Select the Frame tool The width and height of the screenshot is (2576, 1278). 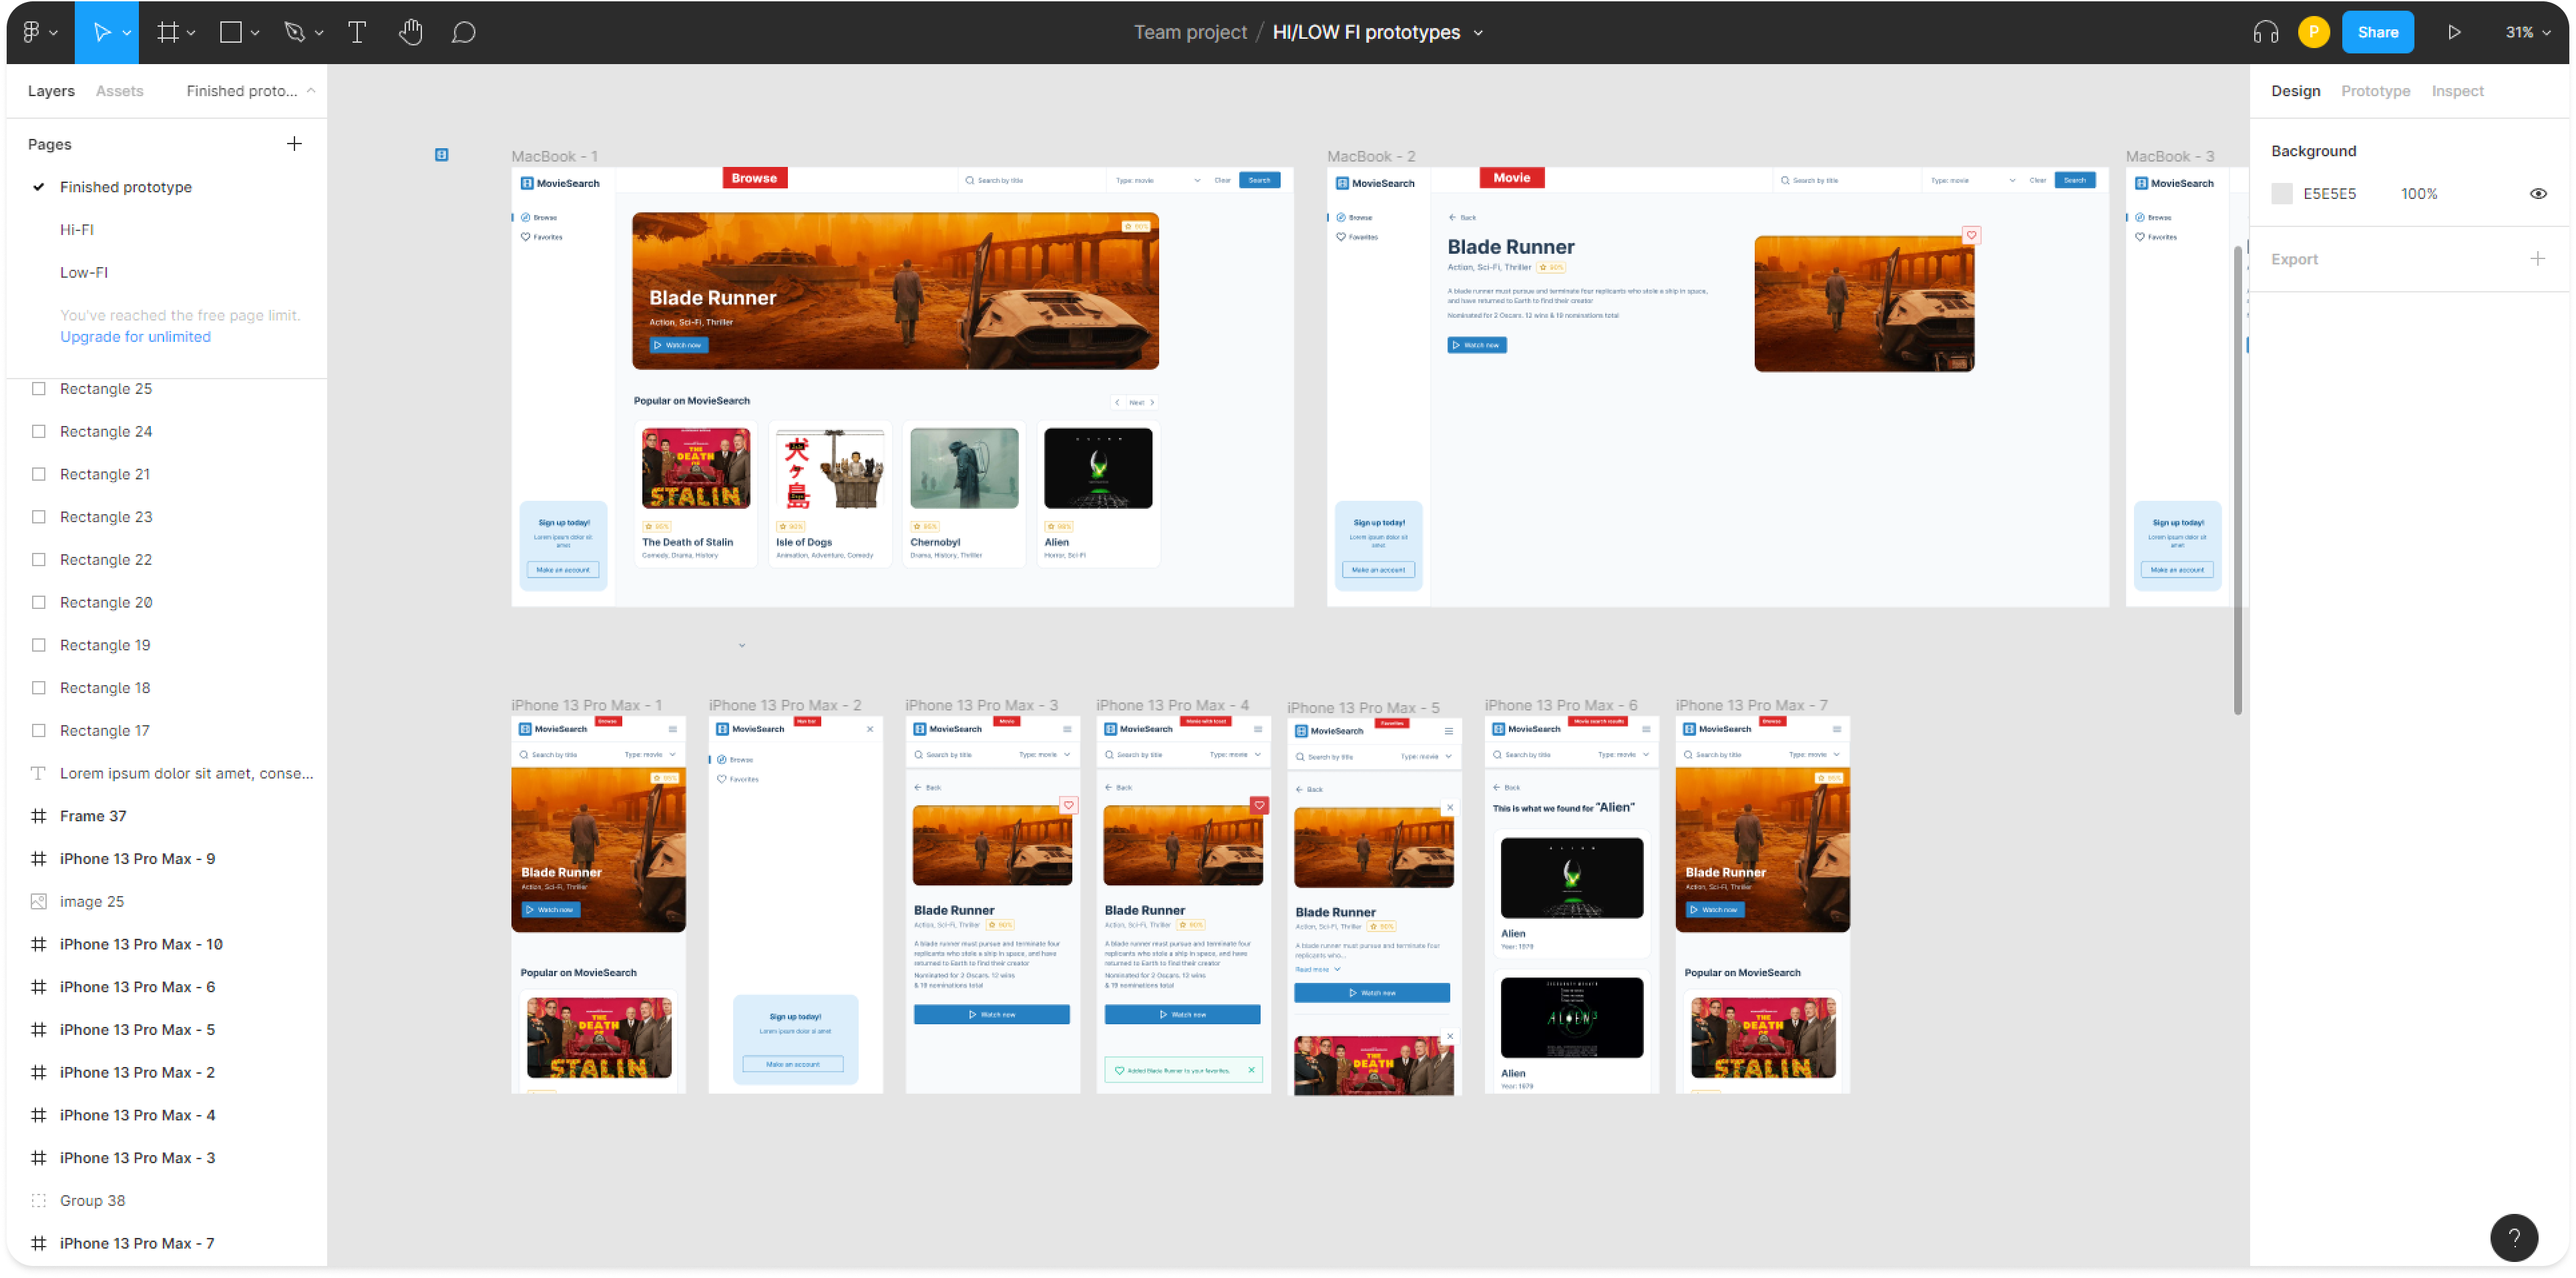168,31
